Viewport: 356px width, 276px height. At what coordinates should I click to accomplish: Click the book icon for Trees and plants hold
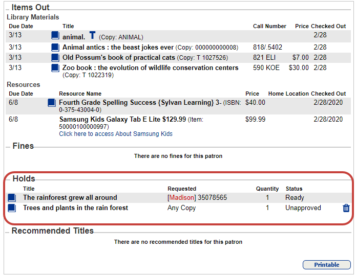click(12, 208)
